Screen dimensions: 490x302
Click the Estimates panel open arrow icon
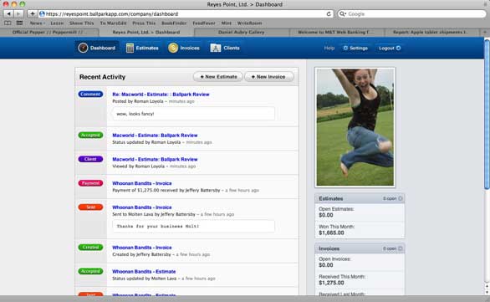(401, 198)
